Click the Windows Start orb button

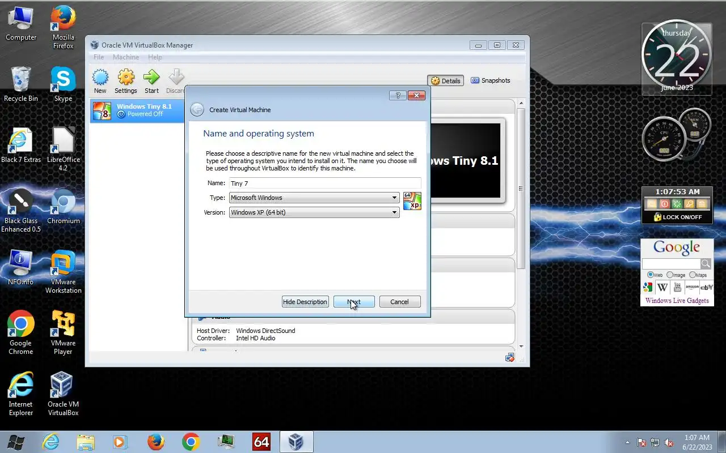tap(15, 442)
